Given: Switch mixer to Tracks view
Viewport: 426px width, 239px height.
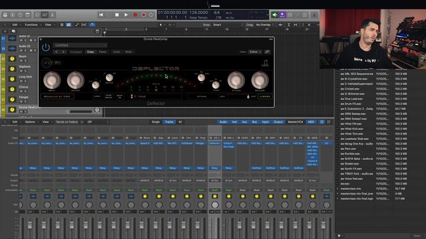Looking at the screenshot, I should [x=169, y=122].
